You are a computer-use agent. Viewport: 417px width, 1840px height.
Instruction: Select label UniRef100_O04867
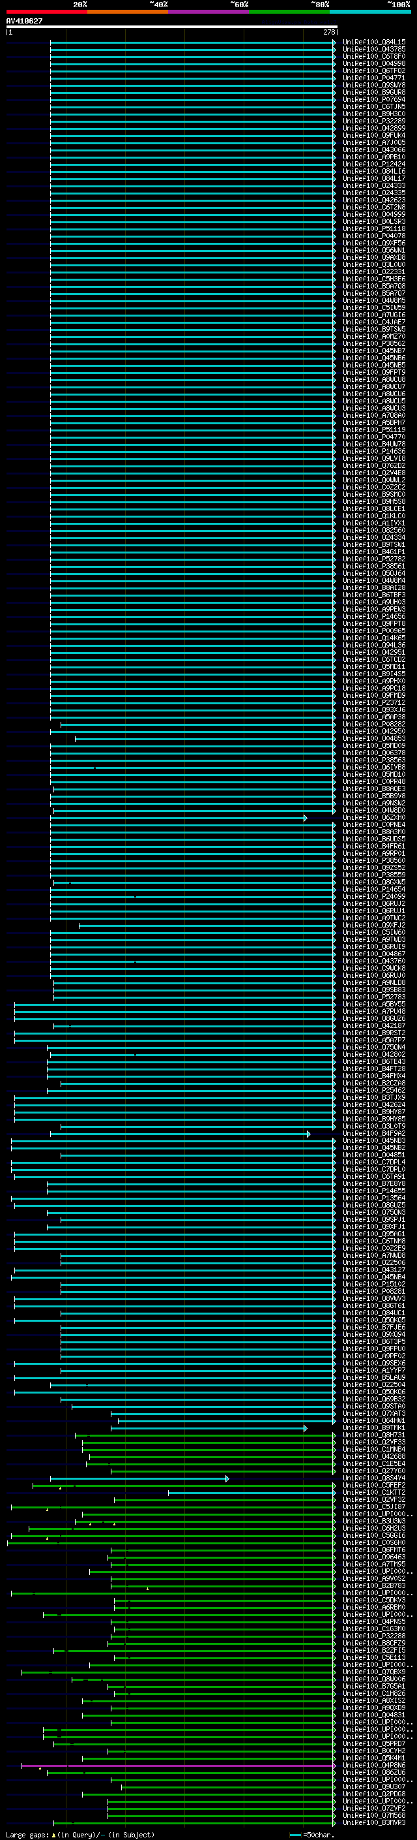pyautogui.click(x=374, y=954)
